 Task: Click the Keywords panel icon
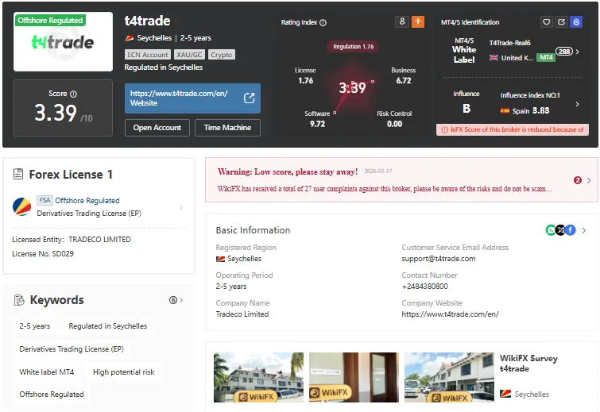tap(19, 300)
